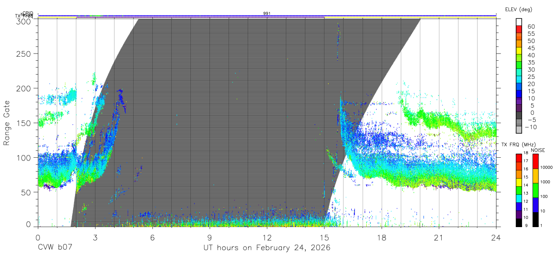This screenshot has height=257, width=558.
Task: Click the 'CVW b07' radar beam label
Action: tap(55, 248)
